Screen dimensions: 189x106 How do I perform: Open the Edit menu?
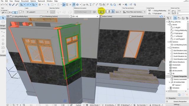[6, 1]
